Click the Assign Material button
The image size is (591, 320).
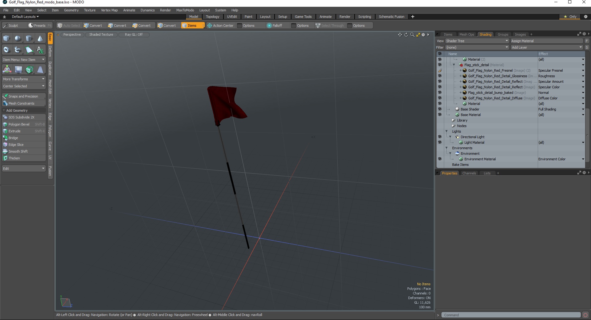point(547,41)
